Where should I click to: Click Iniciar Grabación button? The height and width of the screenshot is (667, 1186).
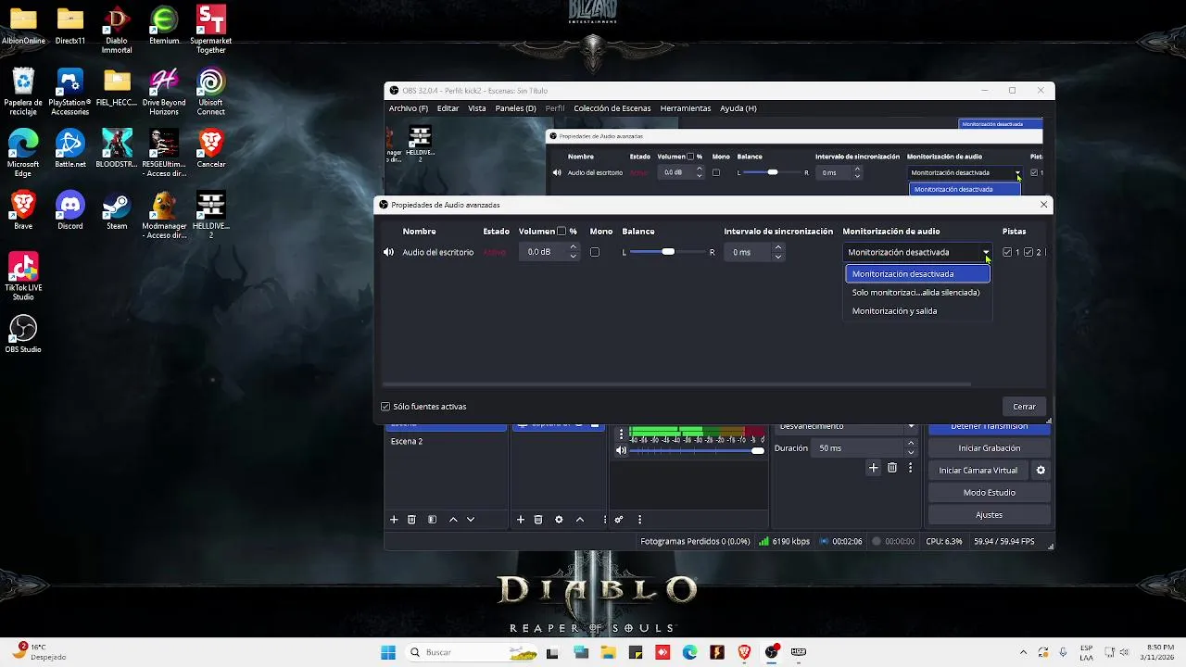click(x=989, y=448)
